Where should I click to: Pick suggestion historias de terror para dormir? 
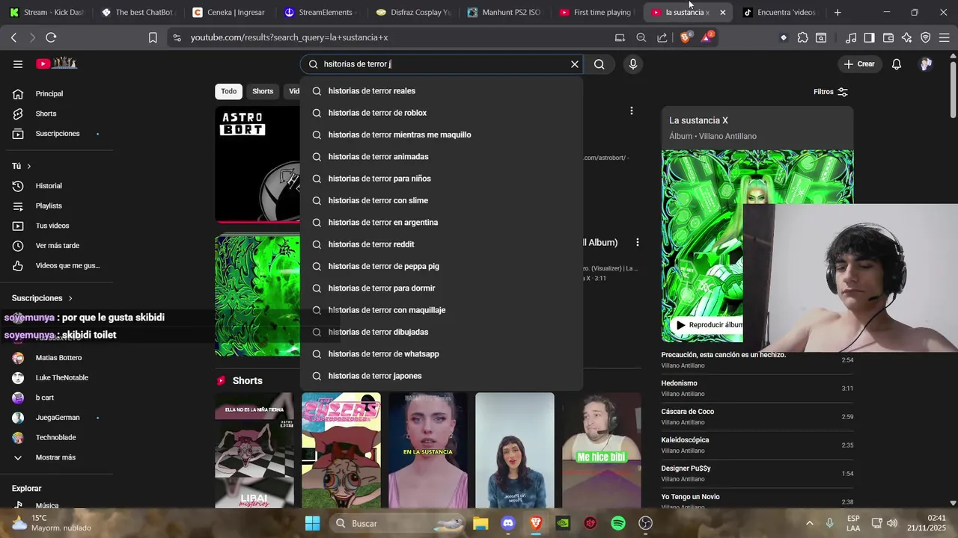click(x=442, y=288)
